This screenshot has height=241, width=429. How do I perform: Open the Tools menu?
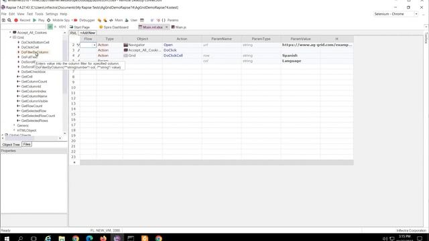(x=39, y=14)
